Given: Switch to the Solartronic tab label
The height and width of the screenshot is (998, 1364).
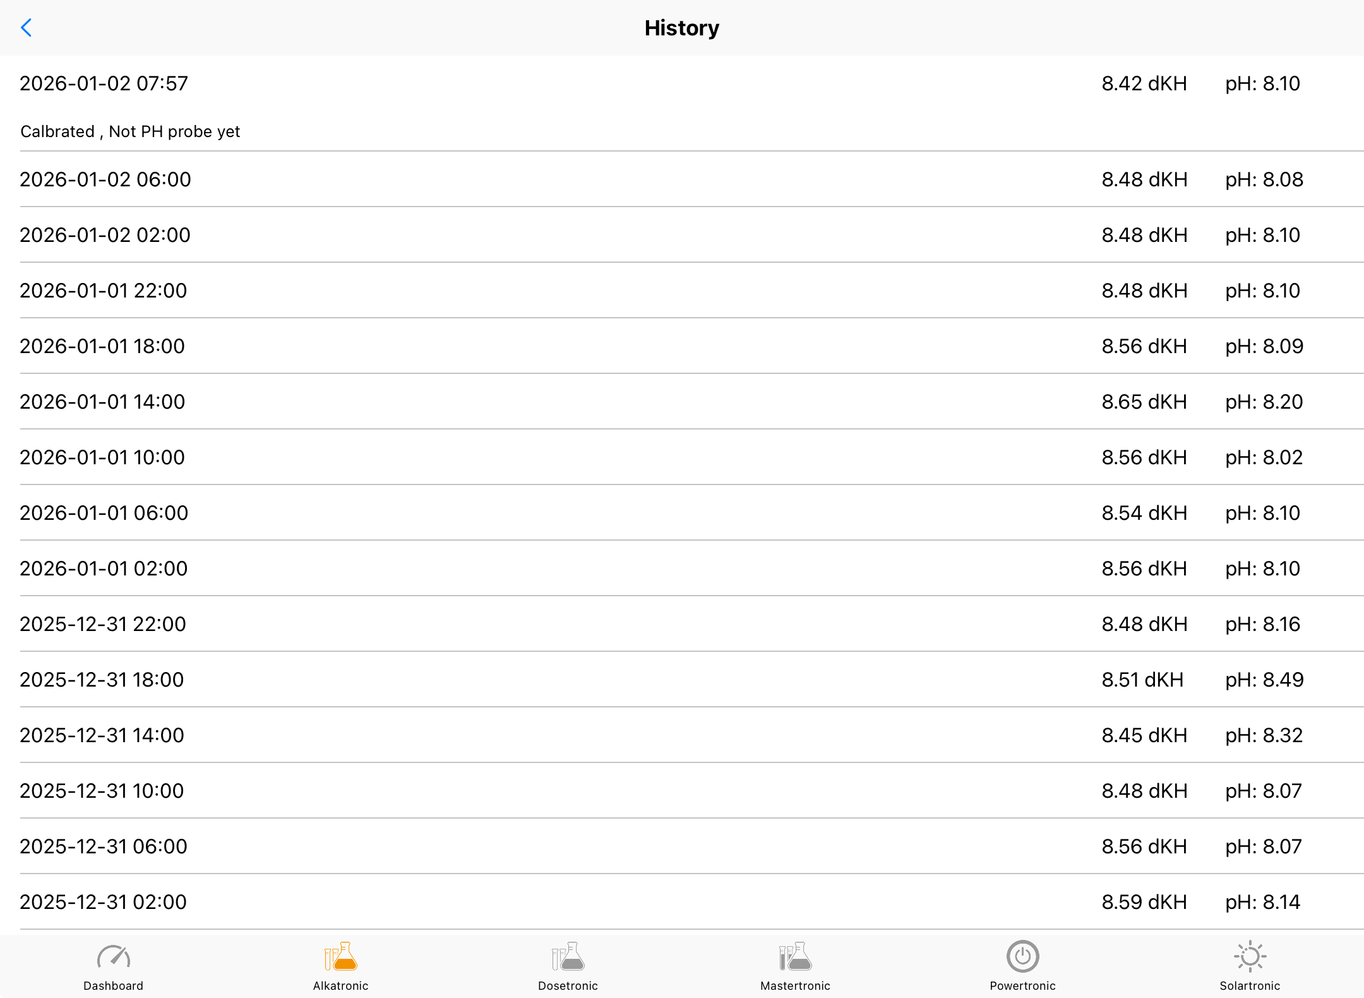Looking at the screenshot, I should [1250, 986].
